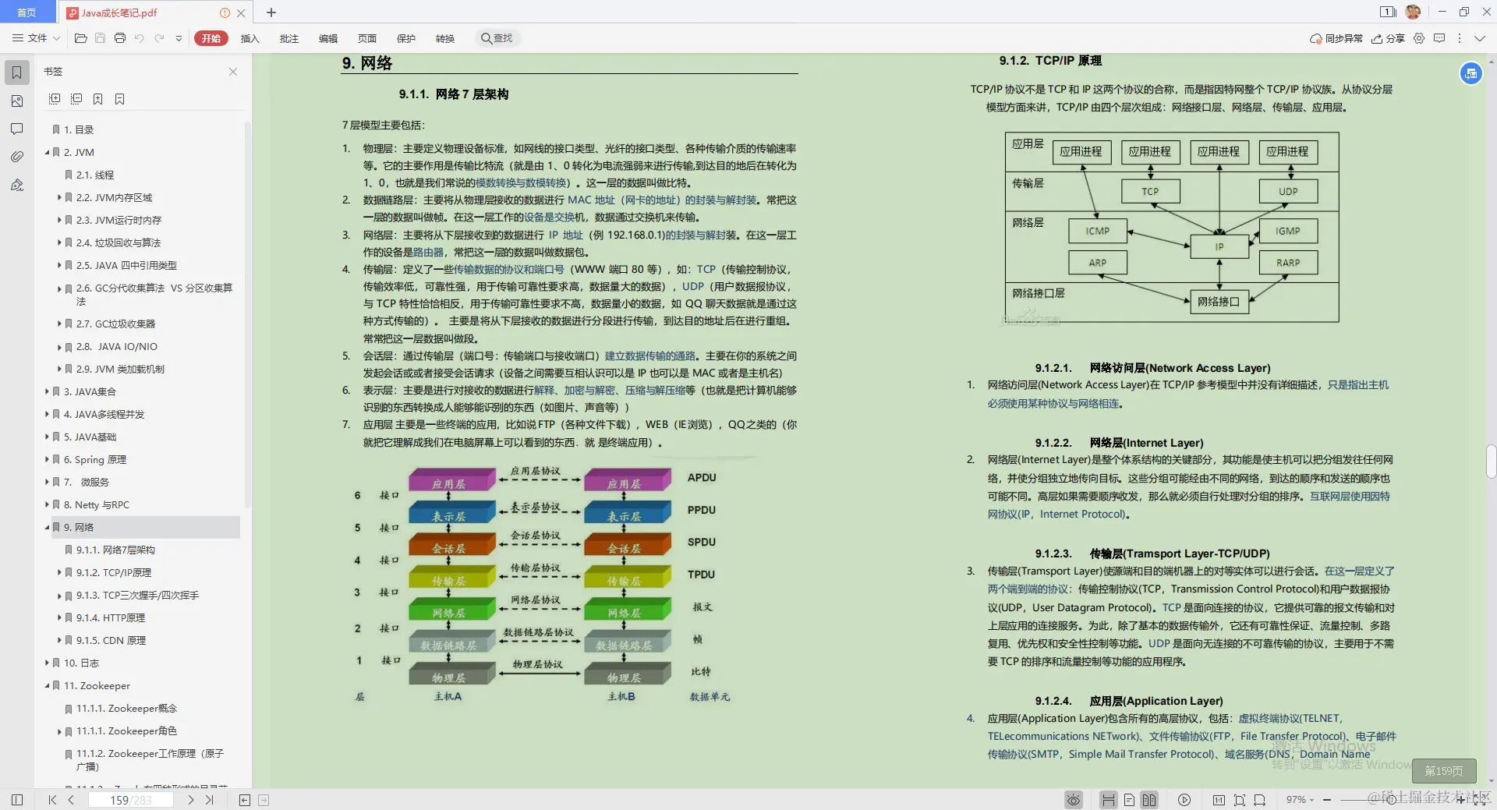Switch to two-page facing view
Image resolution: width=1497 pixels, height=810 pixels.
click(x=1148, y=800)
